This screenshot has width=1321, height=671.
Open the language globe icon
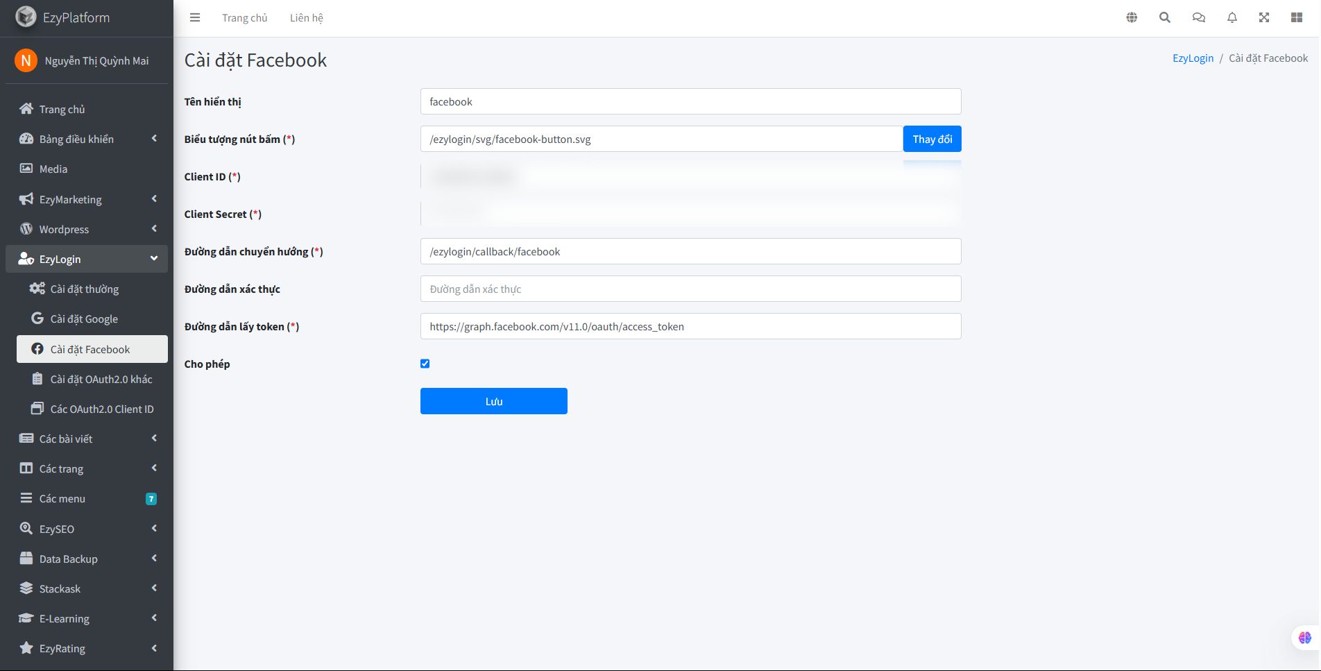(1132, 17)
